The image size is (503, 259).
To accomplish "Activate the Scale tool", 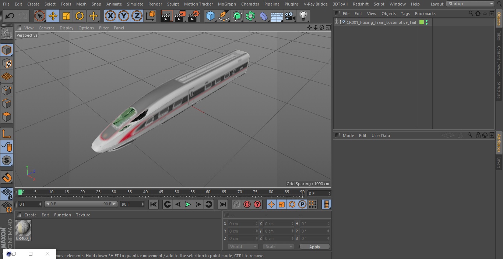I will point(66,16).
